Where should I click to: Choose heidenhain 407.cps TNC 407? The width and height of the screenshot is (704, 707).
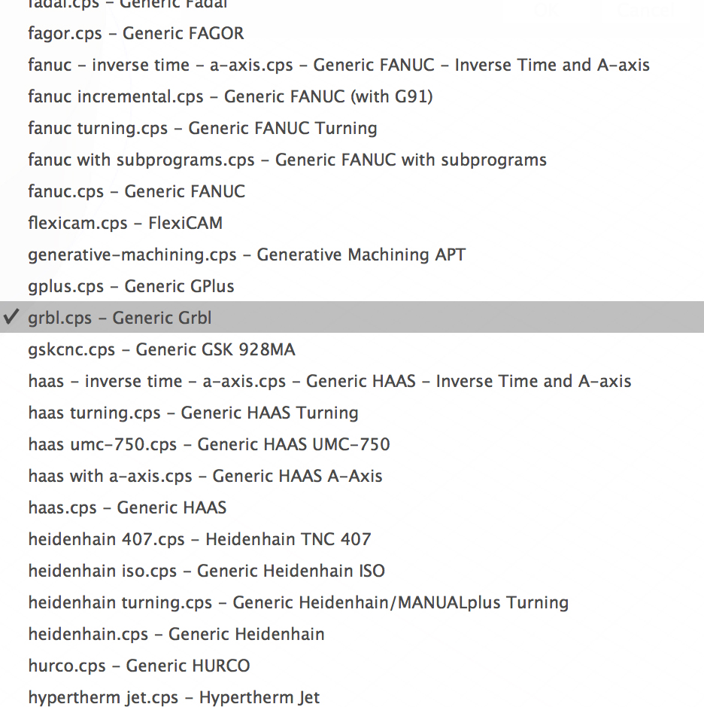coord(199,539)
